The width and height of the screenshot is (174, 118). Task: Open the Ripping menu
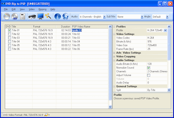pyautogui.click(x=42, y=9)
